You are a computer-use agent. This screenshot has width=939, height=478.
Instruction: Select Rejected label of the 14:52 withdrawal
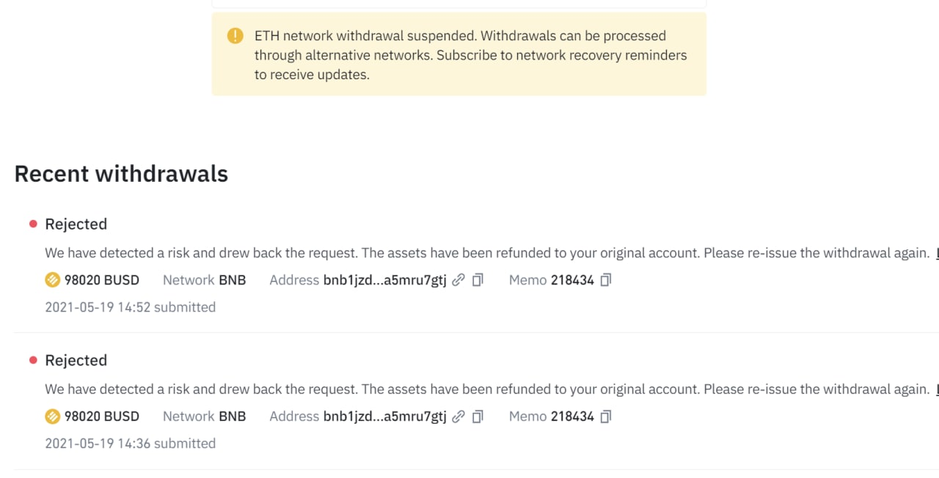click(x=76, y=224)
